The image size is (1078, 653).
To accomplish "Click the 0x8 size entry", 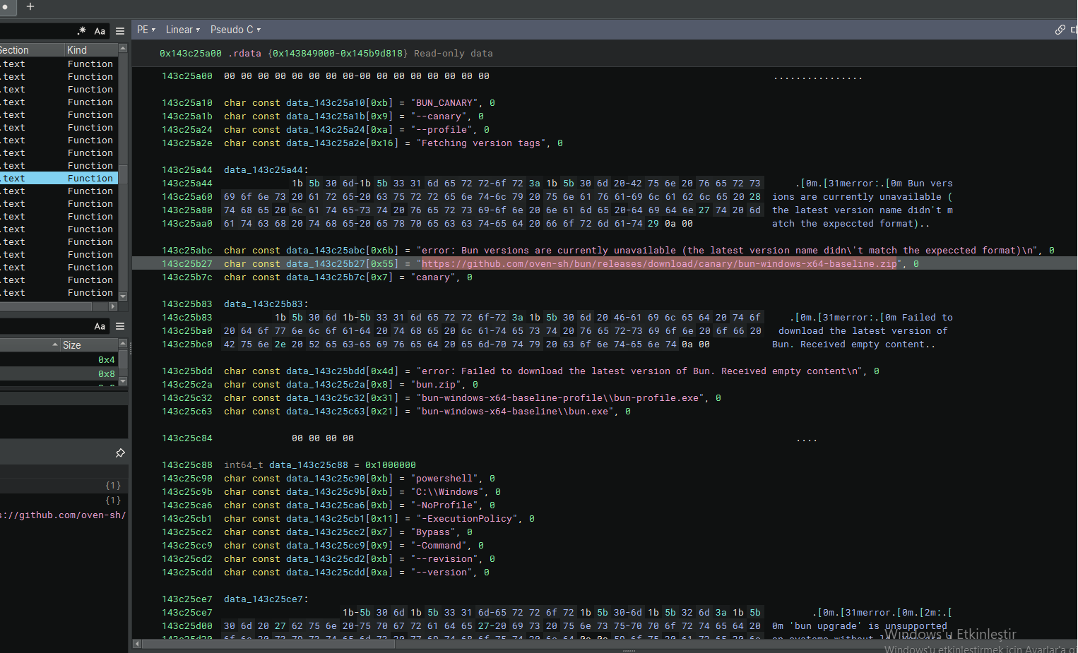I will click(x=107, y=374).
